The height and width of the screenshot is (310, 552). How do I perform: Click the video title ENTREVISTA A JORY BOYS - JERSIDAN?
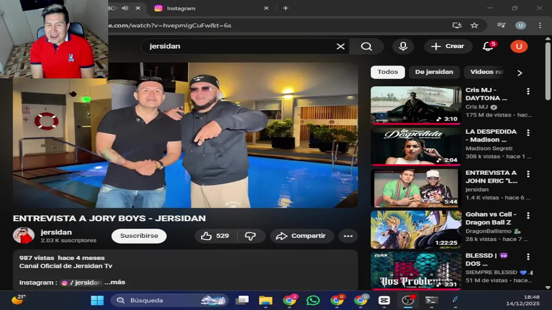point(109,218)
